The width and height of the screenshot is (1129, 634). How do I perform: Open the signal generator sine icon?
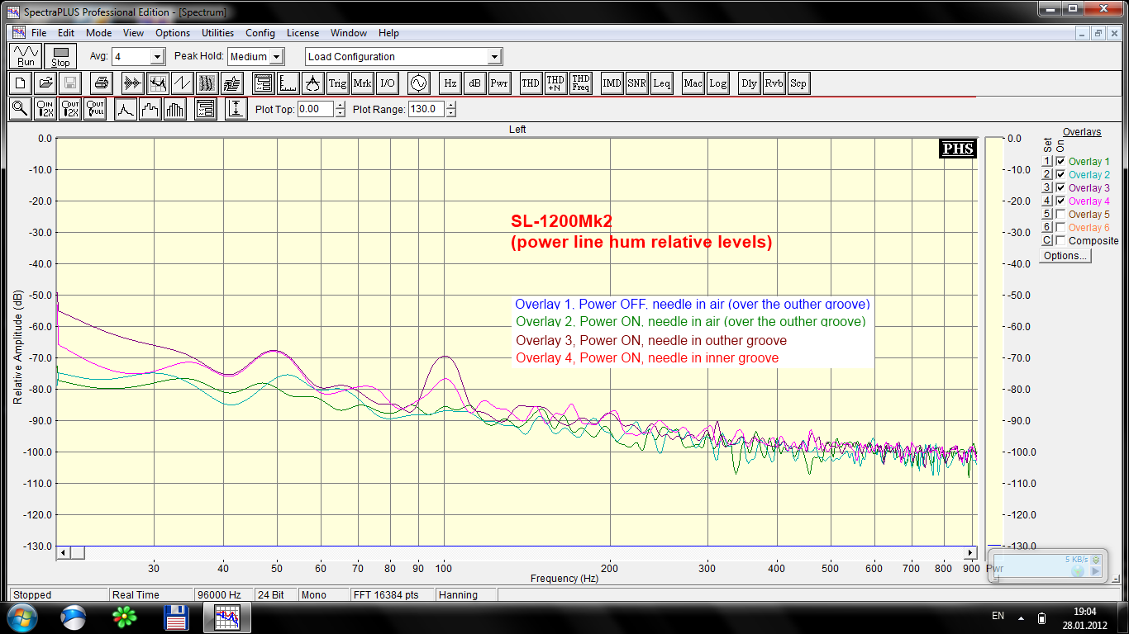418,83
